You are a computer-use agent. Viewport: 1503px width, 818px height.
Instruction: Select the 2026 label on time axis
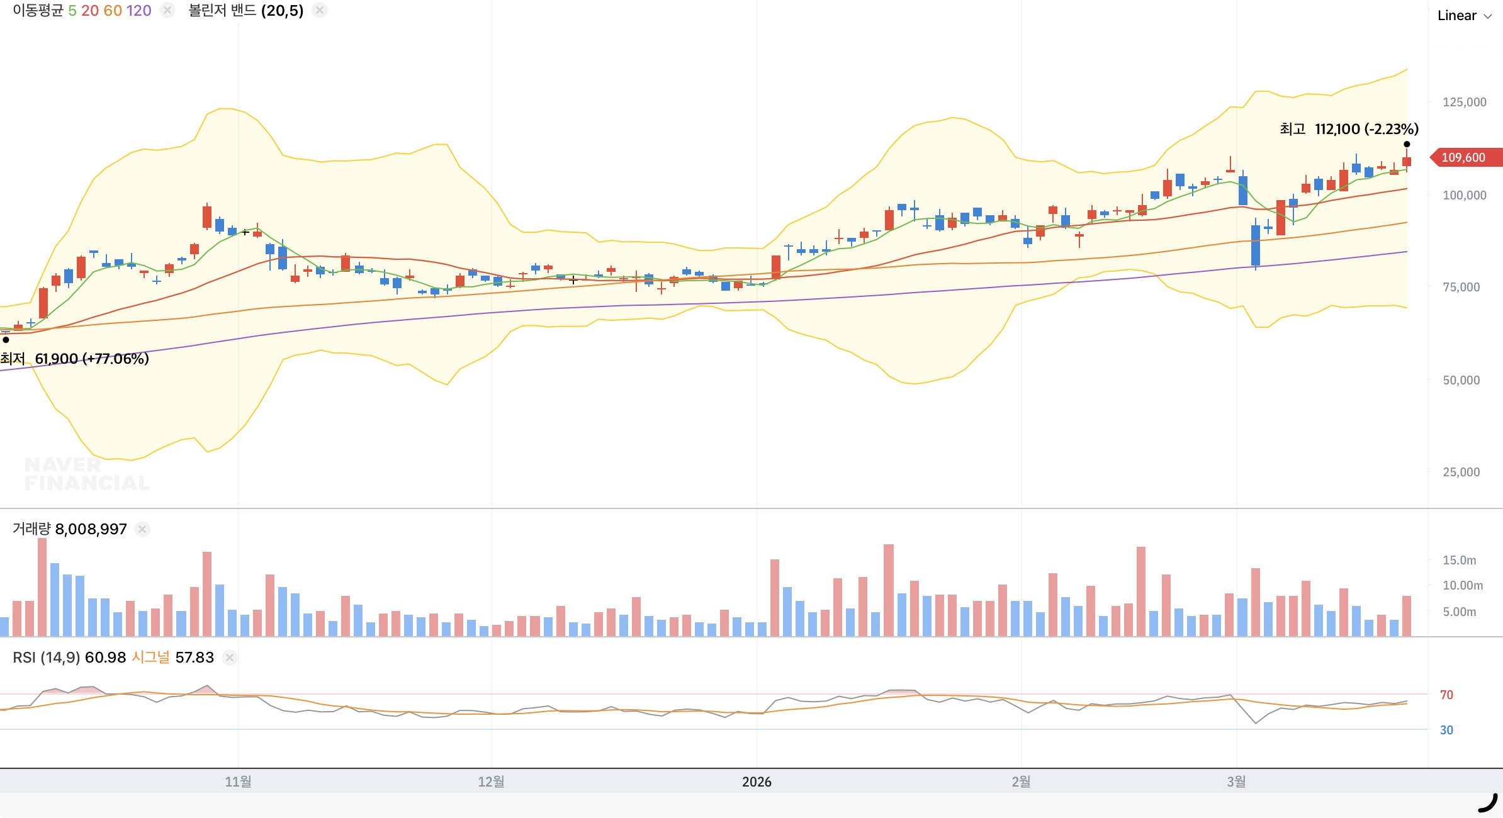point(757,782)
